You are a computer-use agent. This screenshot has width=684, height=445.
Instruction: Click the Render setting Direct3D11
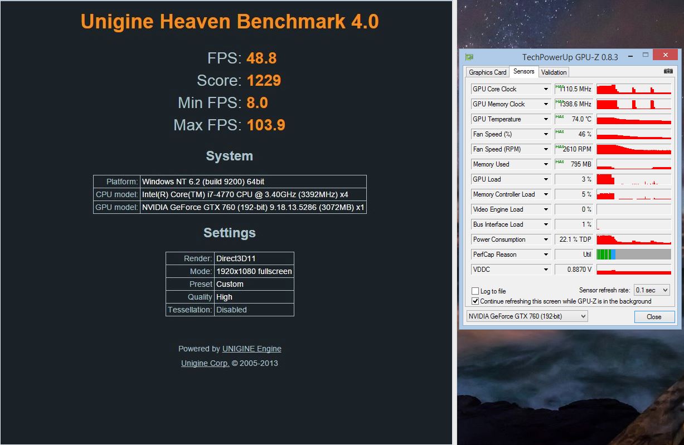coord(254,258)
